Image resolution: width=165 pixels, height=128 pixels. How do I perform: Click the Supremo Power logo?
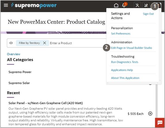pos(34,5)
